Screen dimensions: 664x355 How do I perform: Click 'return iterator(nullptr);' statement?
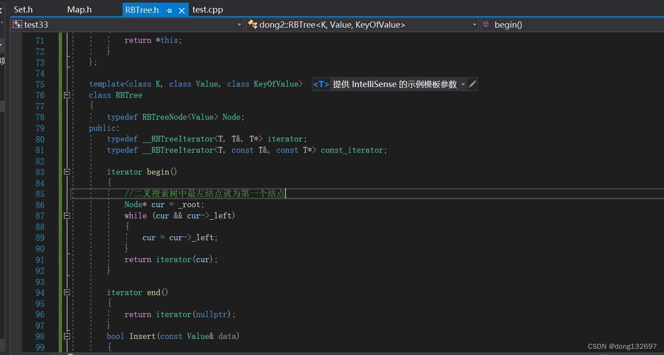tap(180, 314)
